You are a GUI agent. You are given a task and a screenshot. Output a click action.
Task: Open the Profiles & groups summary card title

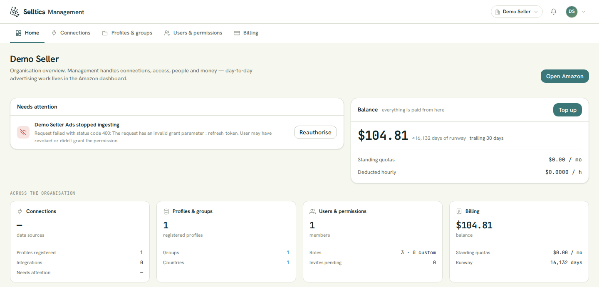tap(192, 211)
